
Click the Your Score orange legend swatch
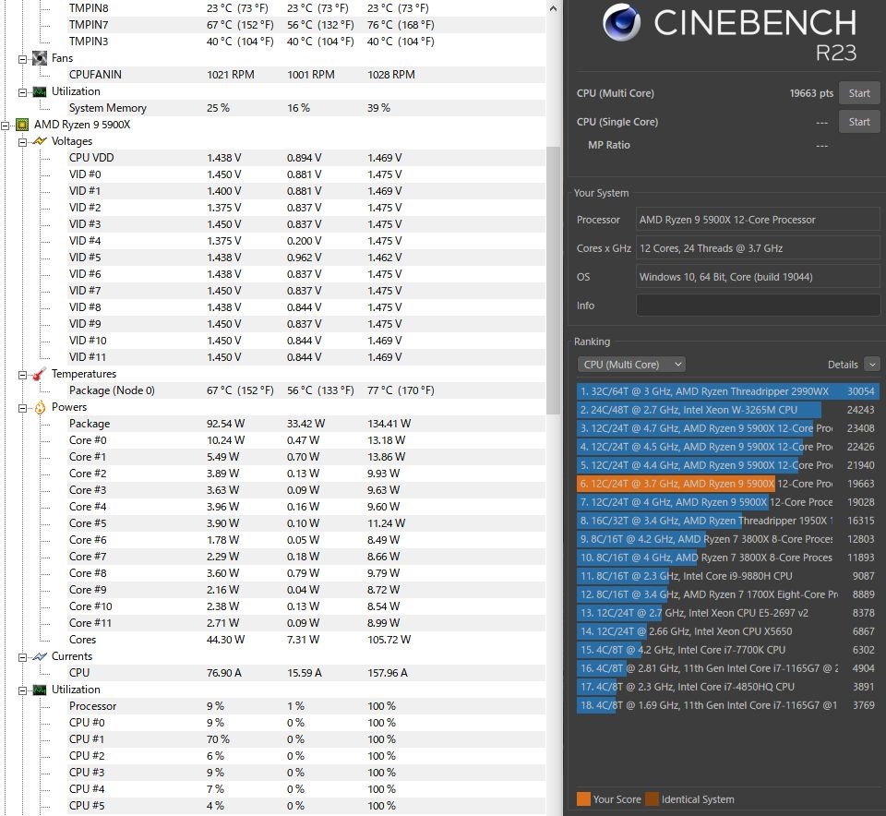tap(583, 799)
